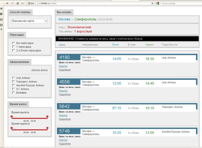Click 'Покупка' for the 4190 flight
Screen dimensions: 202x148
(63, 66)
